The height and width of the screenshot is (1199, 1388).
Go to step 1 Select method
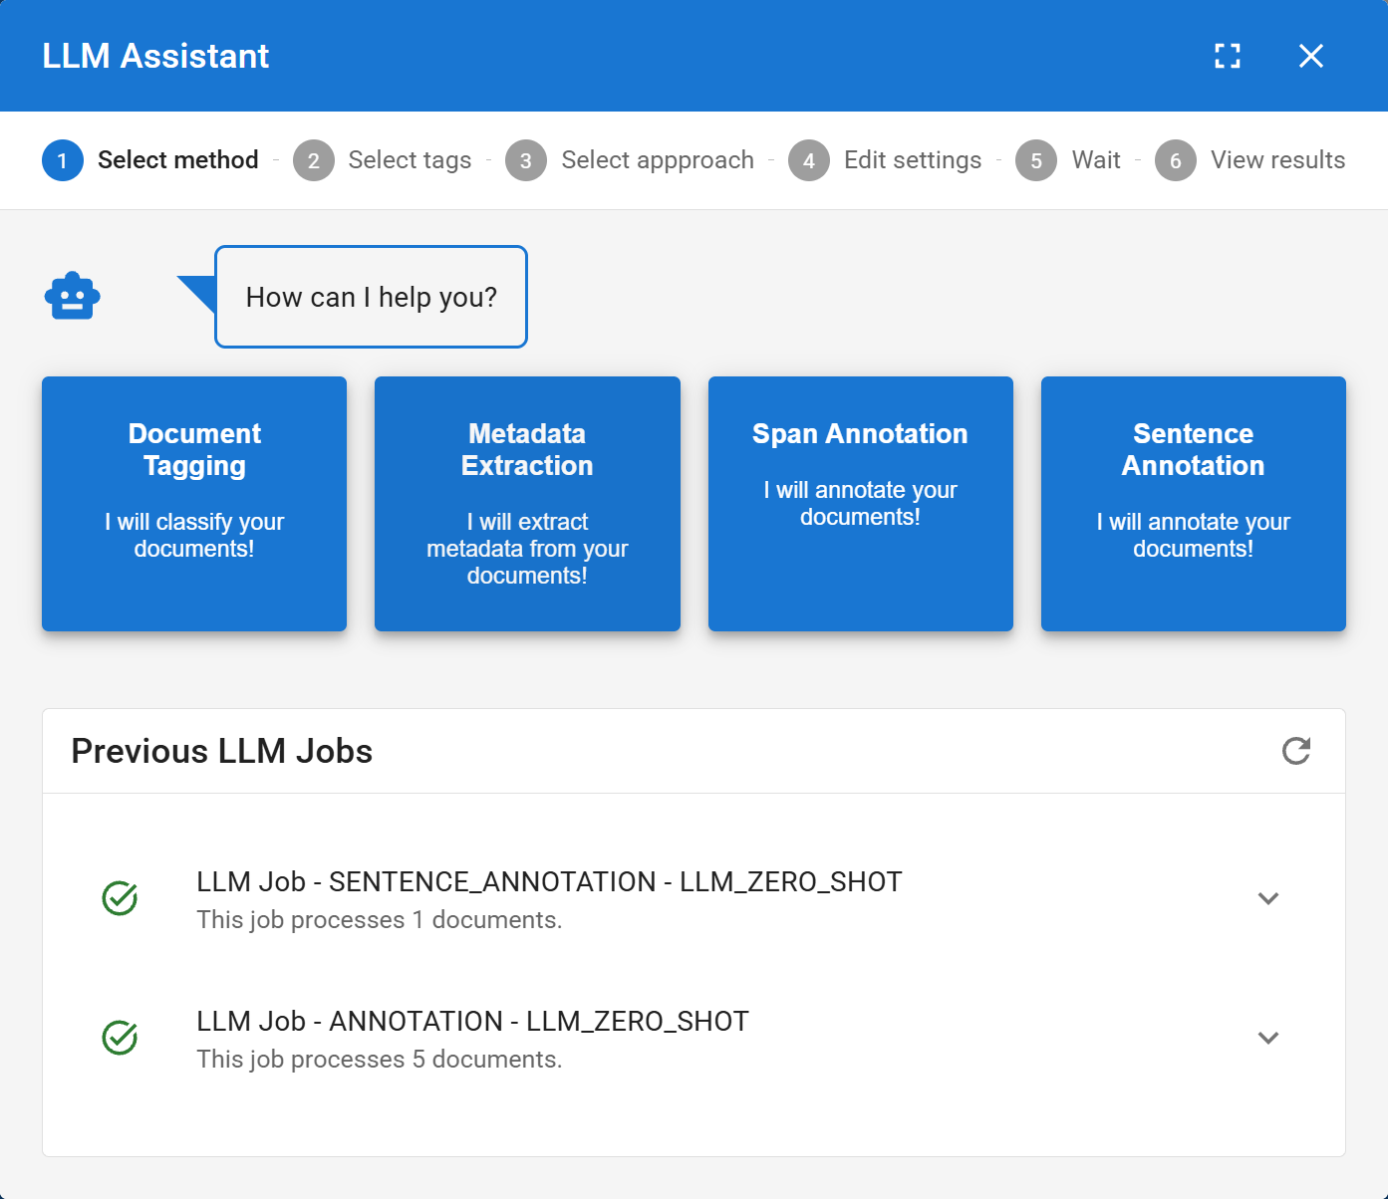(150, 160)
